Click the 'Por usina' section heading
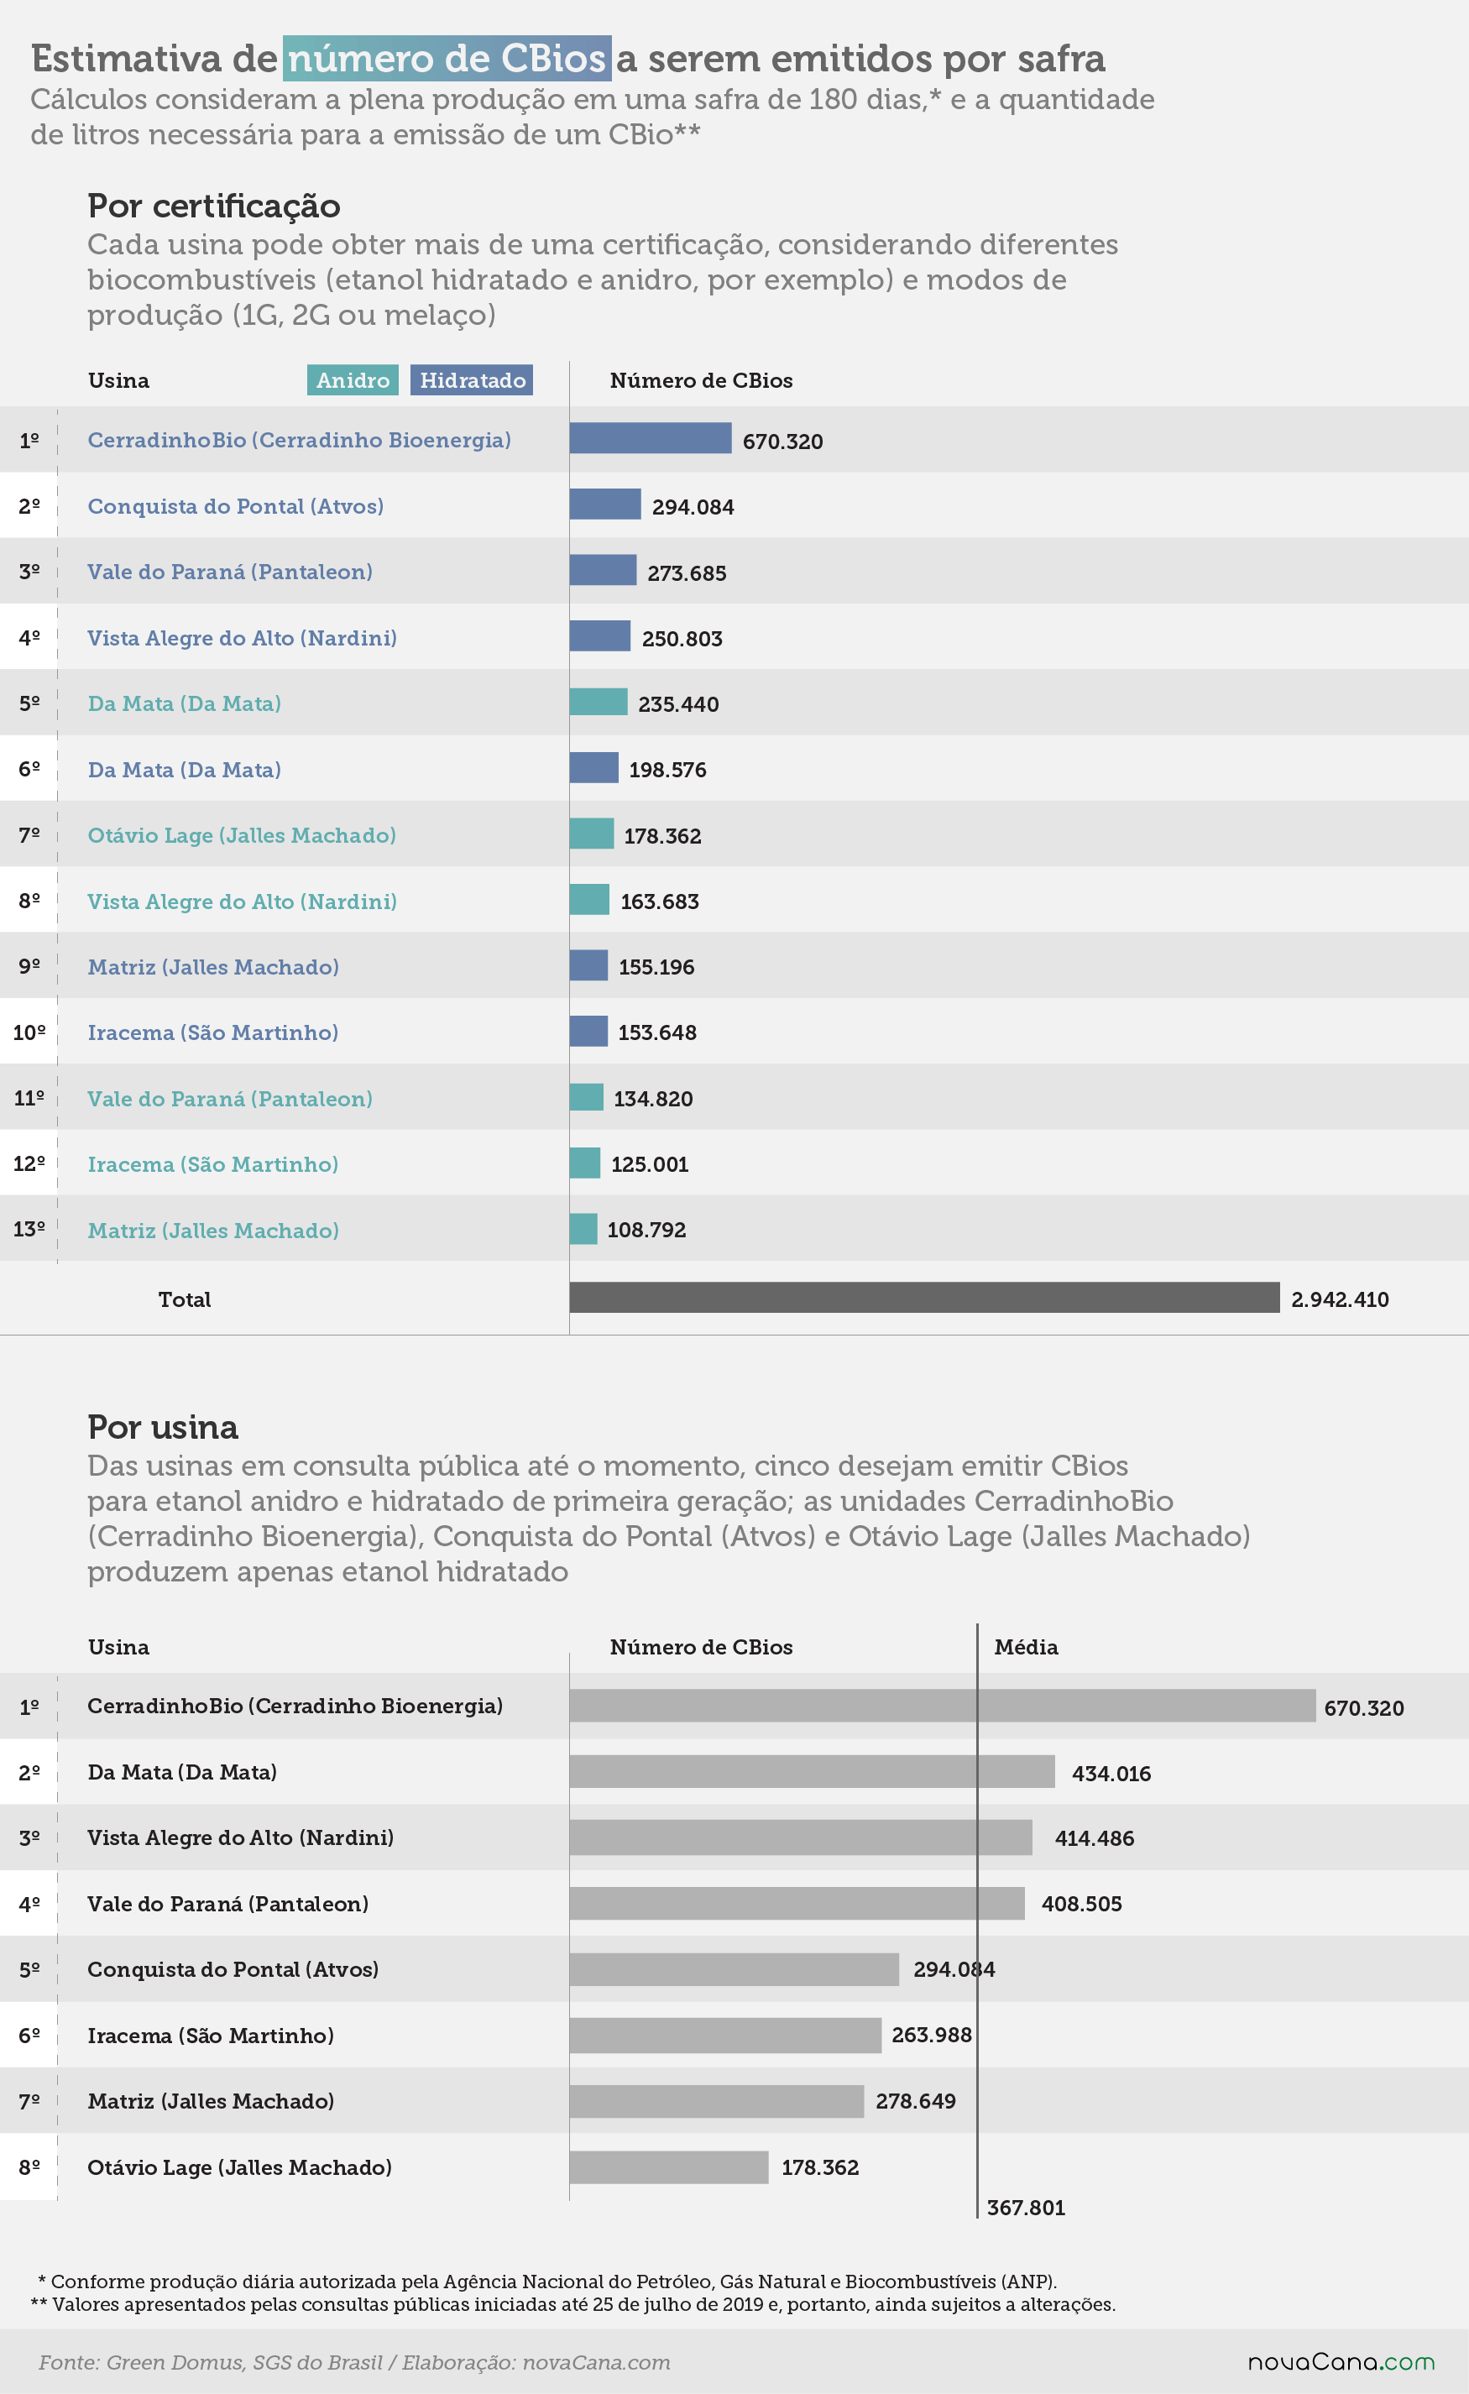This screenshot has height=2394, width=1469. coord(162,1427)
